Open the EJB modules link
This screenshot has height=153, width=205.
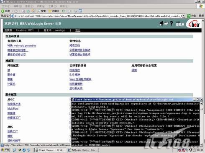click(75, 75)
